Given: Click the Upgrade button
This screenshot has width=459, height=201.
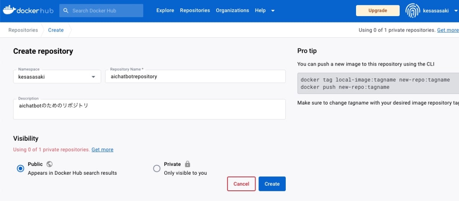Looking at the screenshot, I should point(378,11).
